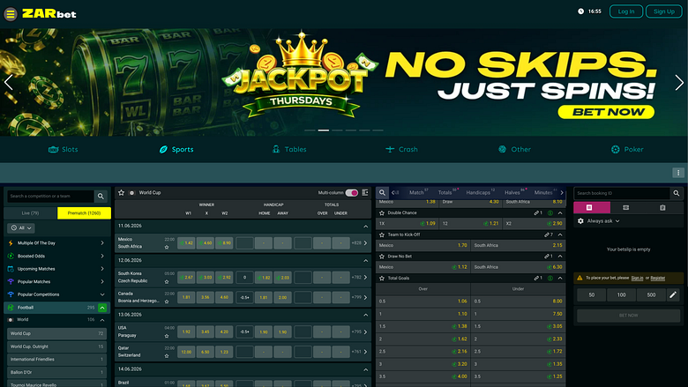
Task: Edit quick stake amounts pencil icon
Action: click(x=673, y=295)
